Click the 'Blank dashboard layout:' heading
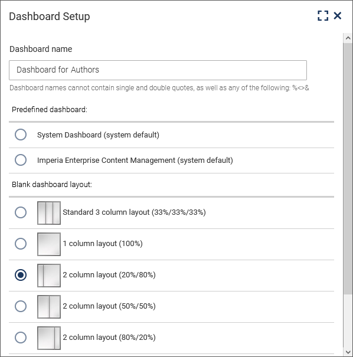This screenshot has height=357, width=353. [x=52, y=185]
